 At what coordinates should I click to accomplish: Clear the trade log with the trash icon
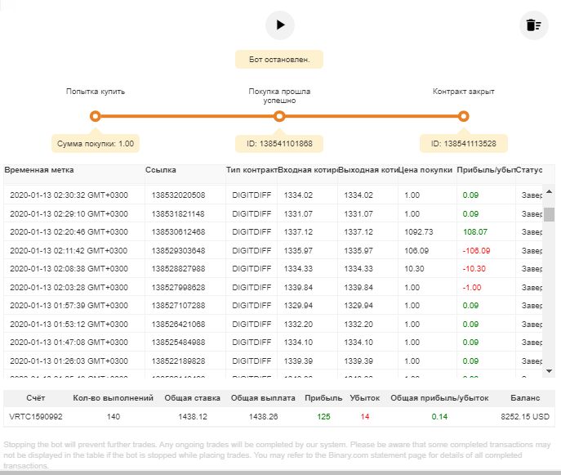[x=534, y=25]
